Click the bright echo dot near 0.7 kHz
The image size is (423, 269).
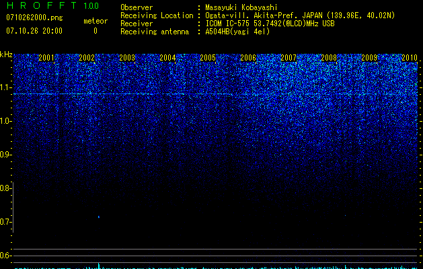(99, 217)
